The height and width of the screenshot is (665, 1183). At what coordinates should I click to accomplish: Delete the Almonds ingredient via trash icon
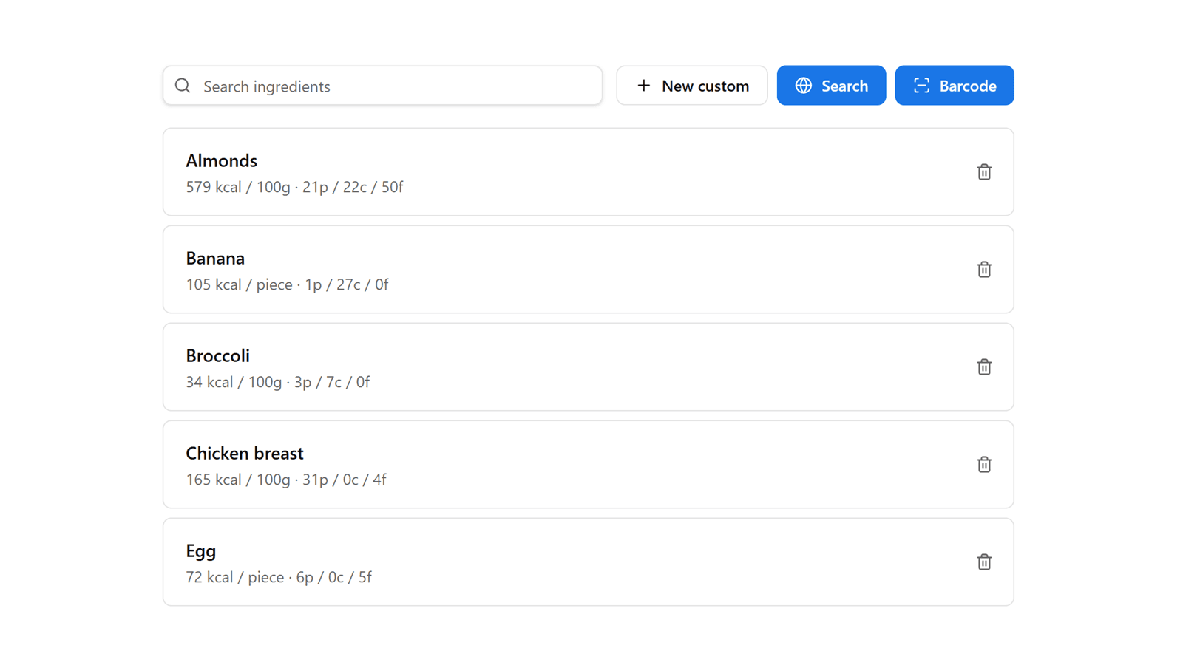click(983, 171)
